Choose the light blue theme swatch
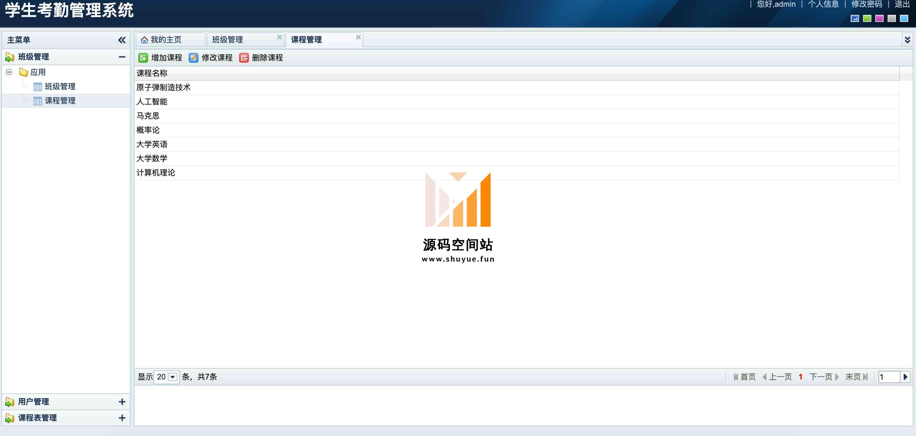Screen dimensions: 916x436 click(x=904, y=18)
